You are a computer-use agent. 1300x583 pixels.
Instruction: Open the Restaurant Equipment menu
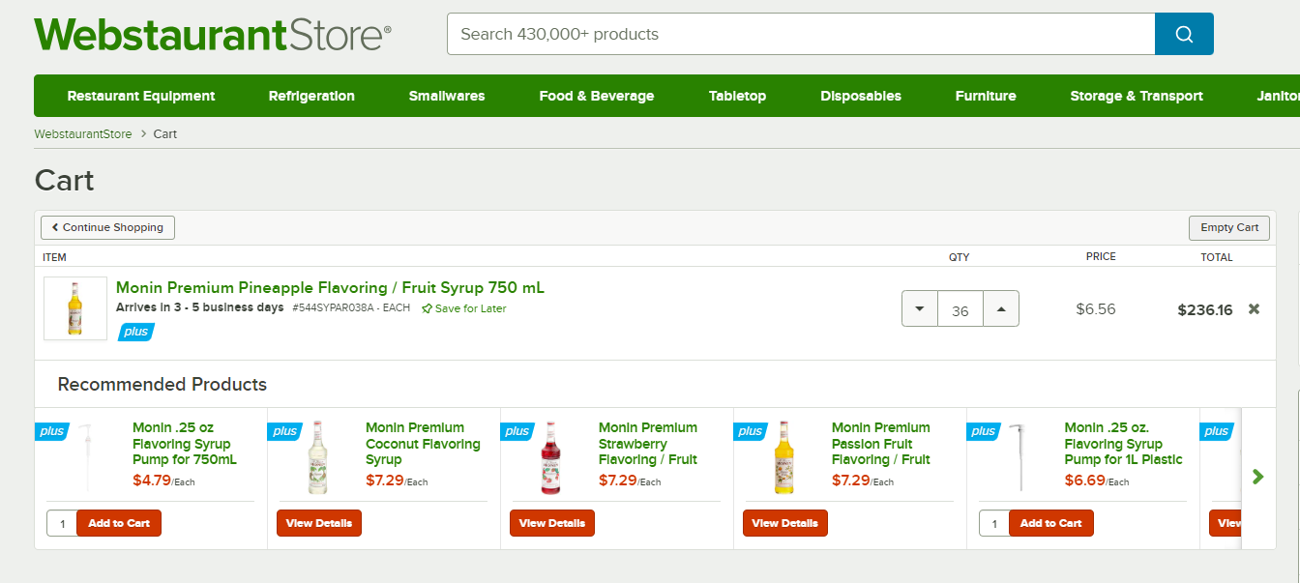pos(141,96)
